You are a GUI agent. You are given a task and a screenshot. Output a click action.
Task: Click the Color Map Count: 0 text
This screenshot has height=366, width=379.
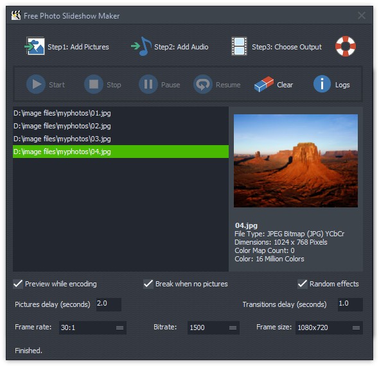pos(265,250)
